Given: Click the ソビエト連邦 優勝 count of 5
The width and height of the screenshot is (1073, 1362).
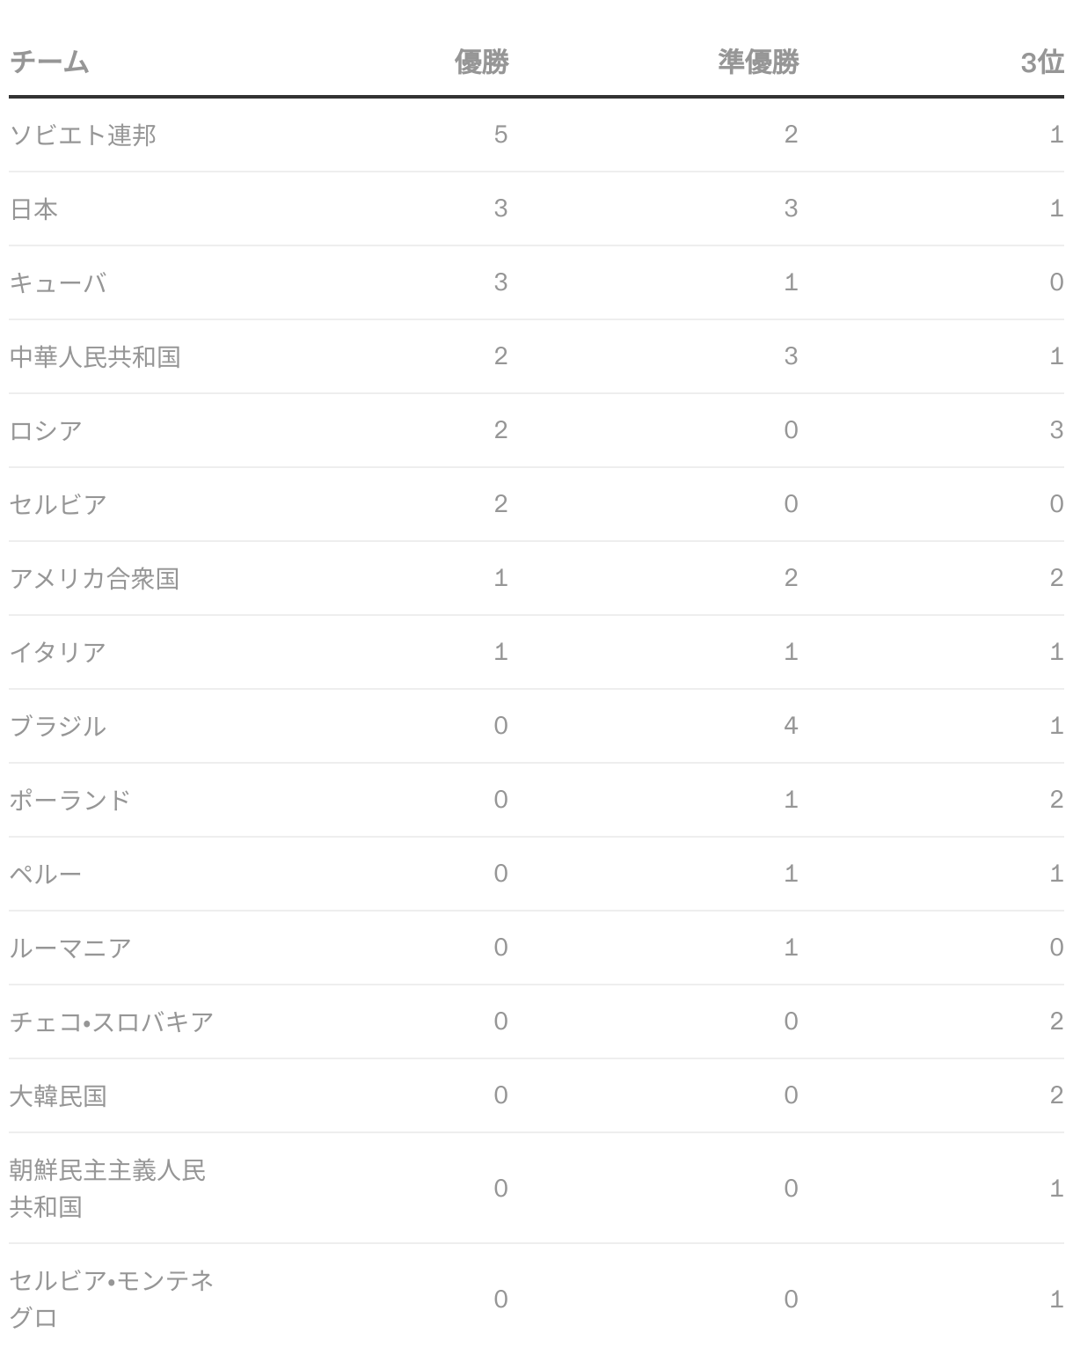Looking at the screenshot, I should tap(500, 135).
